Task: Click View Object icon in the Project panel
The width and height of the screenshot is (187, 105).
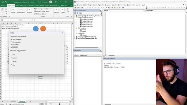Action: coord(77,13)
